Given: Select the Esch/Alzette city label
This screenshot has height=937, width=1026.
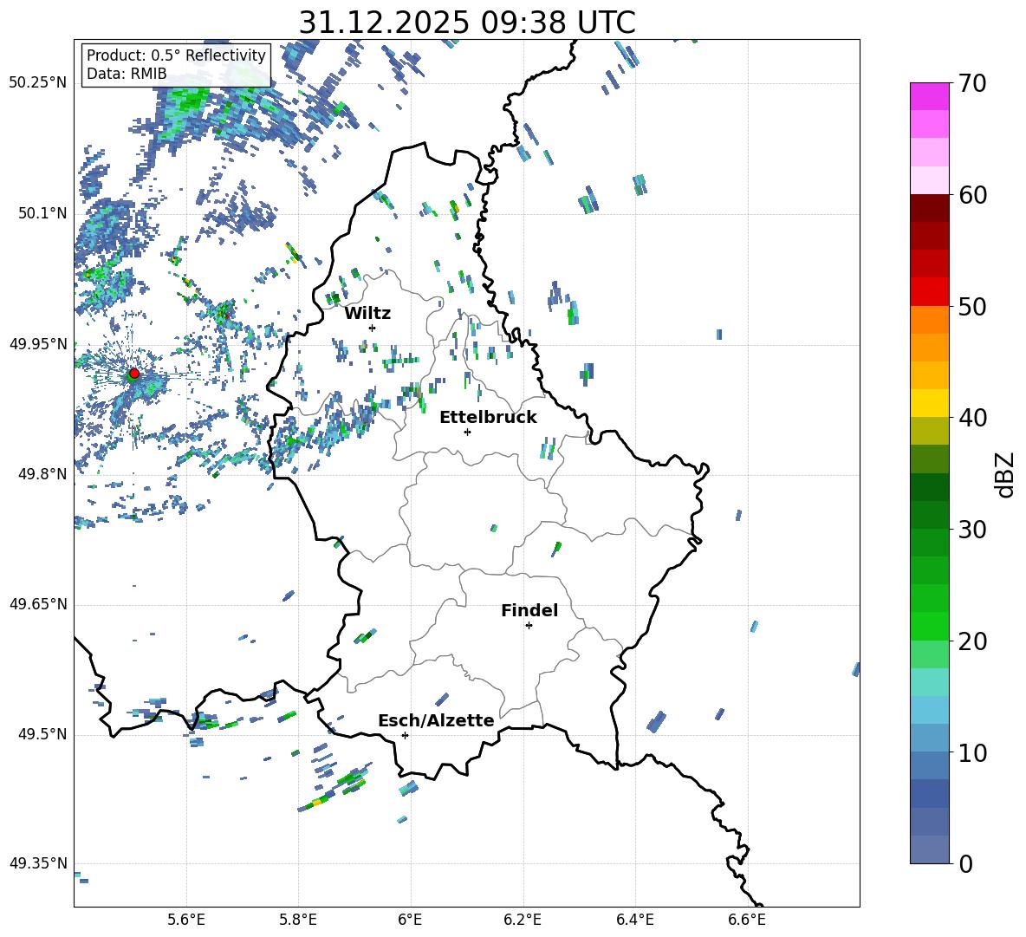Looking at the screenshot, I should (x=436, y=720).
